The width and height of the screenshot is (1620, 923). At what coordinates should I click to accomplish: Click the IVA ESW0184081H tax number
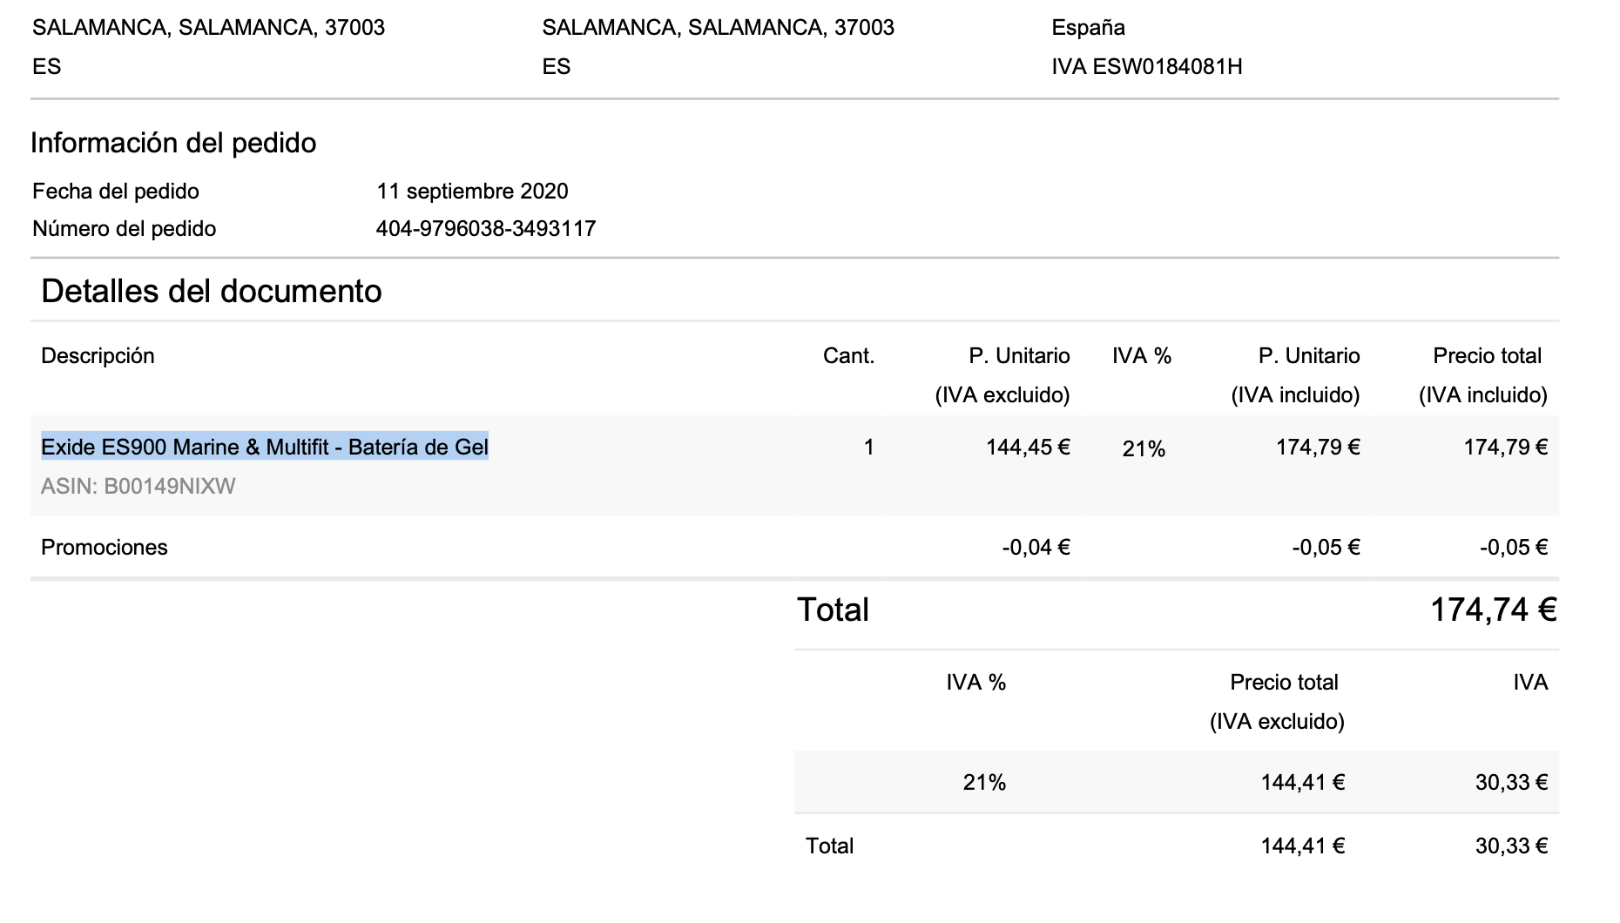point(1147,67)
